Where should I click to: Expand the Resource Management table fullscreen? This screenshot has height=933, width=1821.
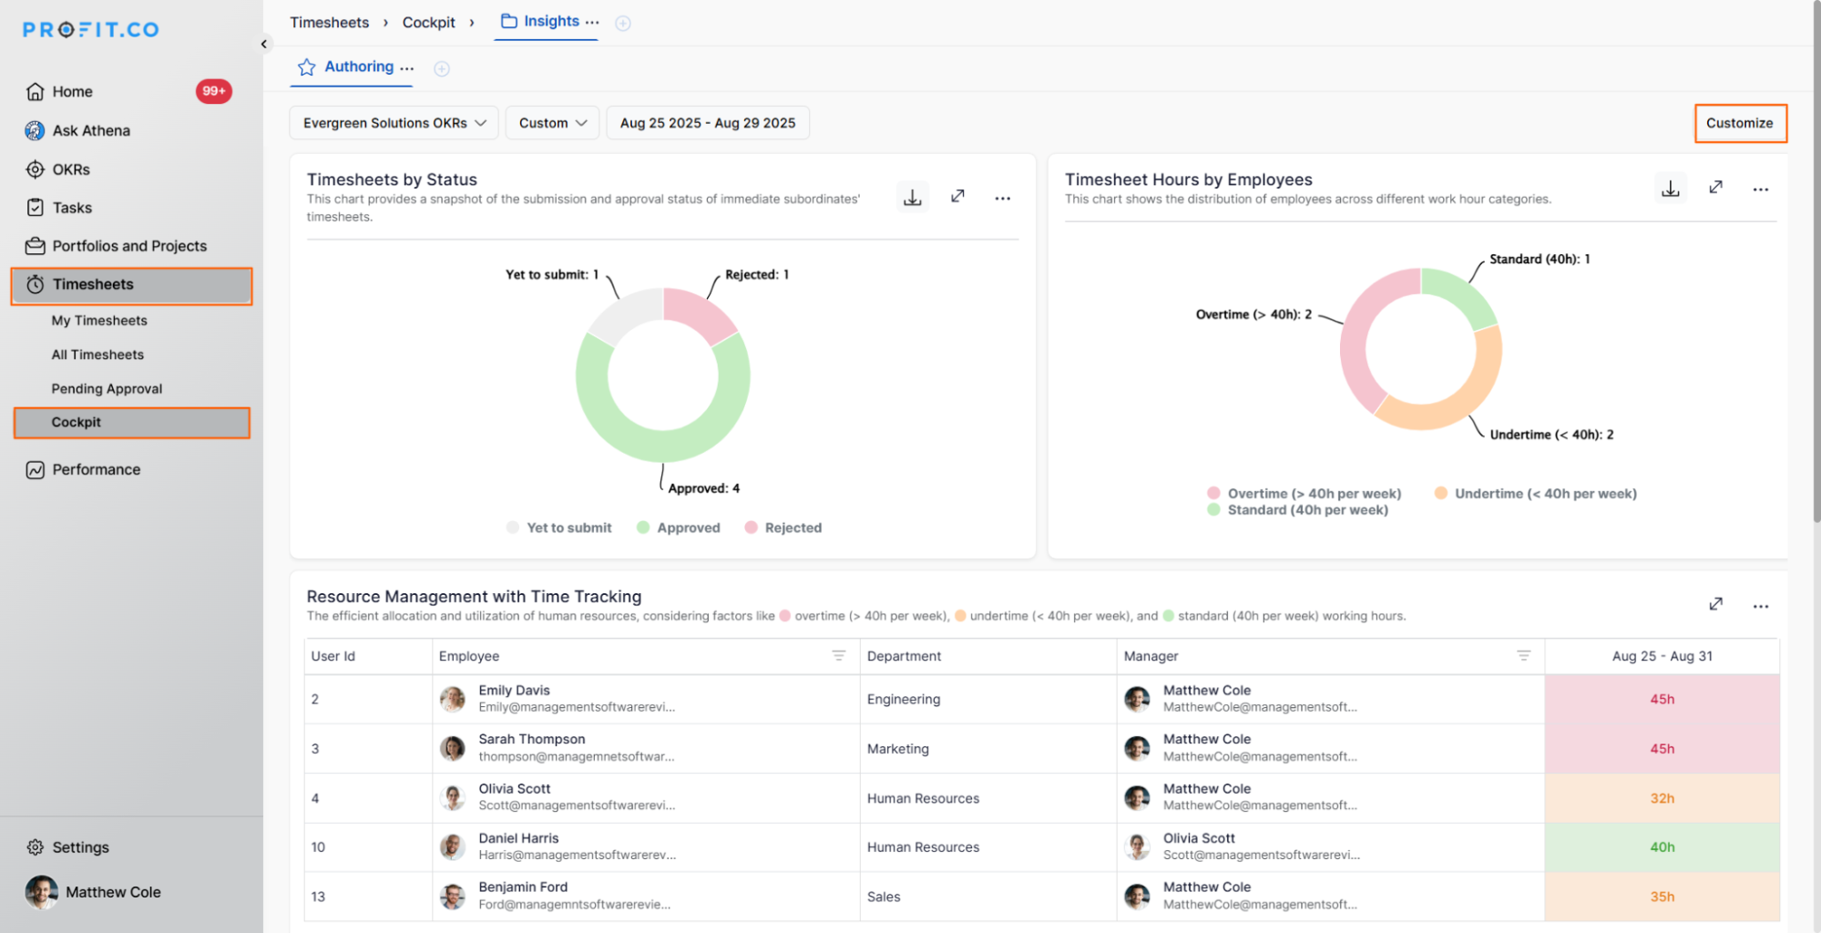(1715, 604)
